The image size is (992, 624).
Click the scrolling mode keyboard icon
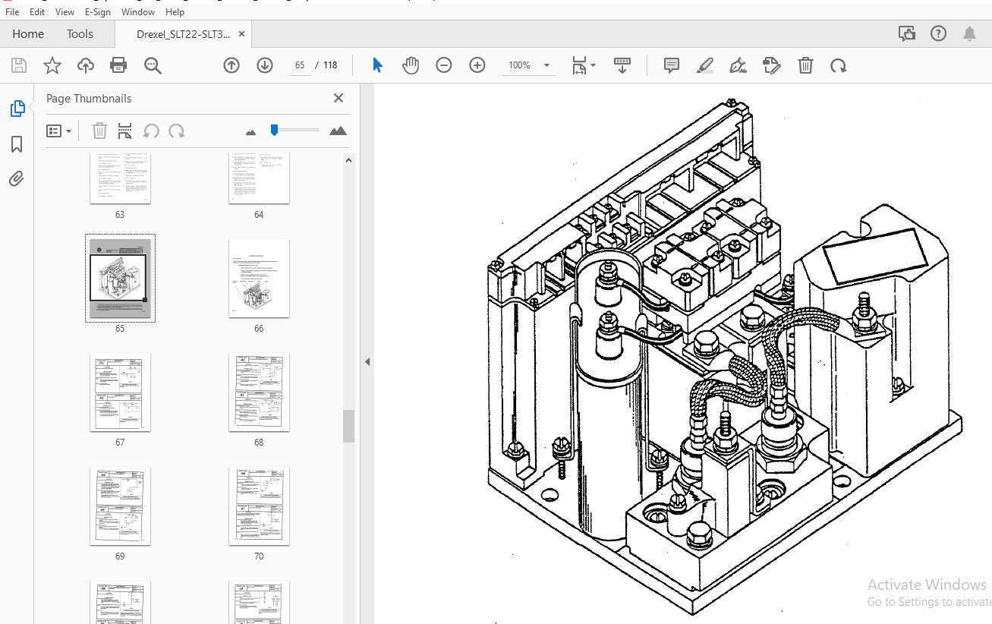[x=622, y=65]
